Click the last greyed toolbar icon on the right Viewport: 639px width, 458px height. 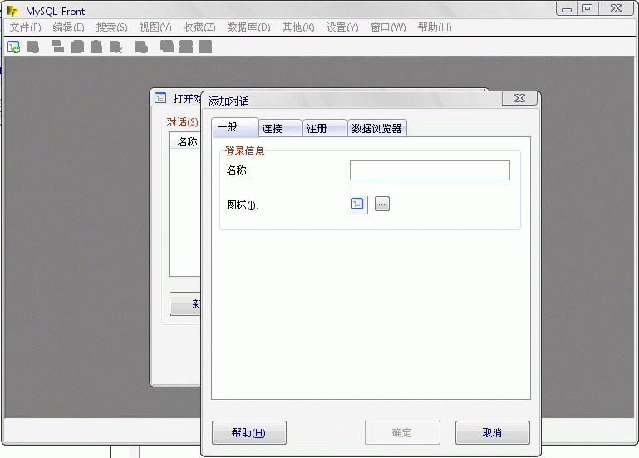click(x=205, y=47)
